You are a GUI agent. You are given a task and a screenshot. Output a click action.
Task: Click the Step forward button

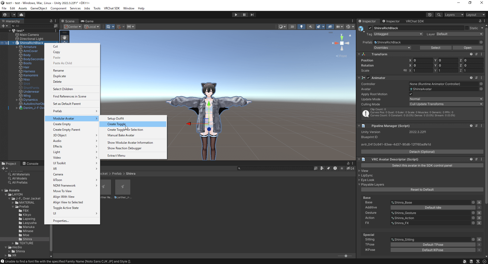(252, 15)
